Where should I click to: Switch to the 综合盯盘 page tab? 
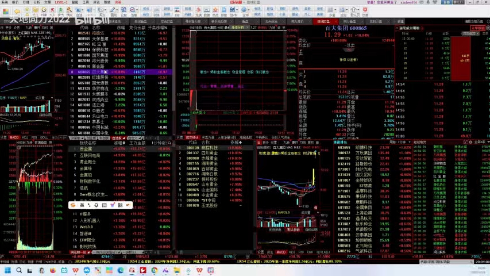click(167, 21)
